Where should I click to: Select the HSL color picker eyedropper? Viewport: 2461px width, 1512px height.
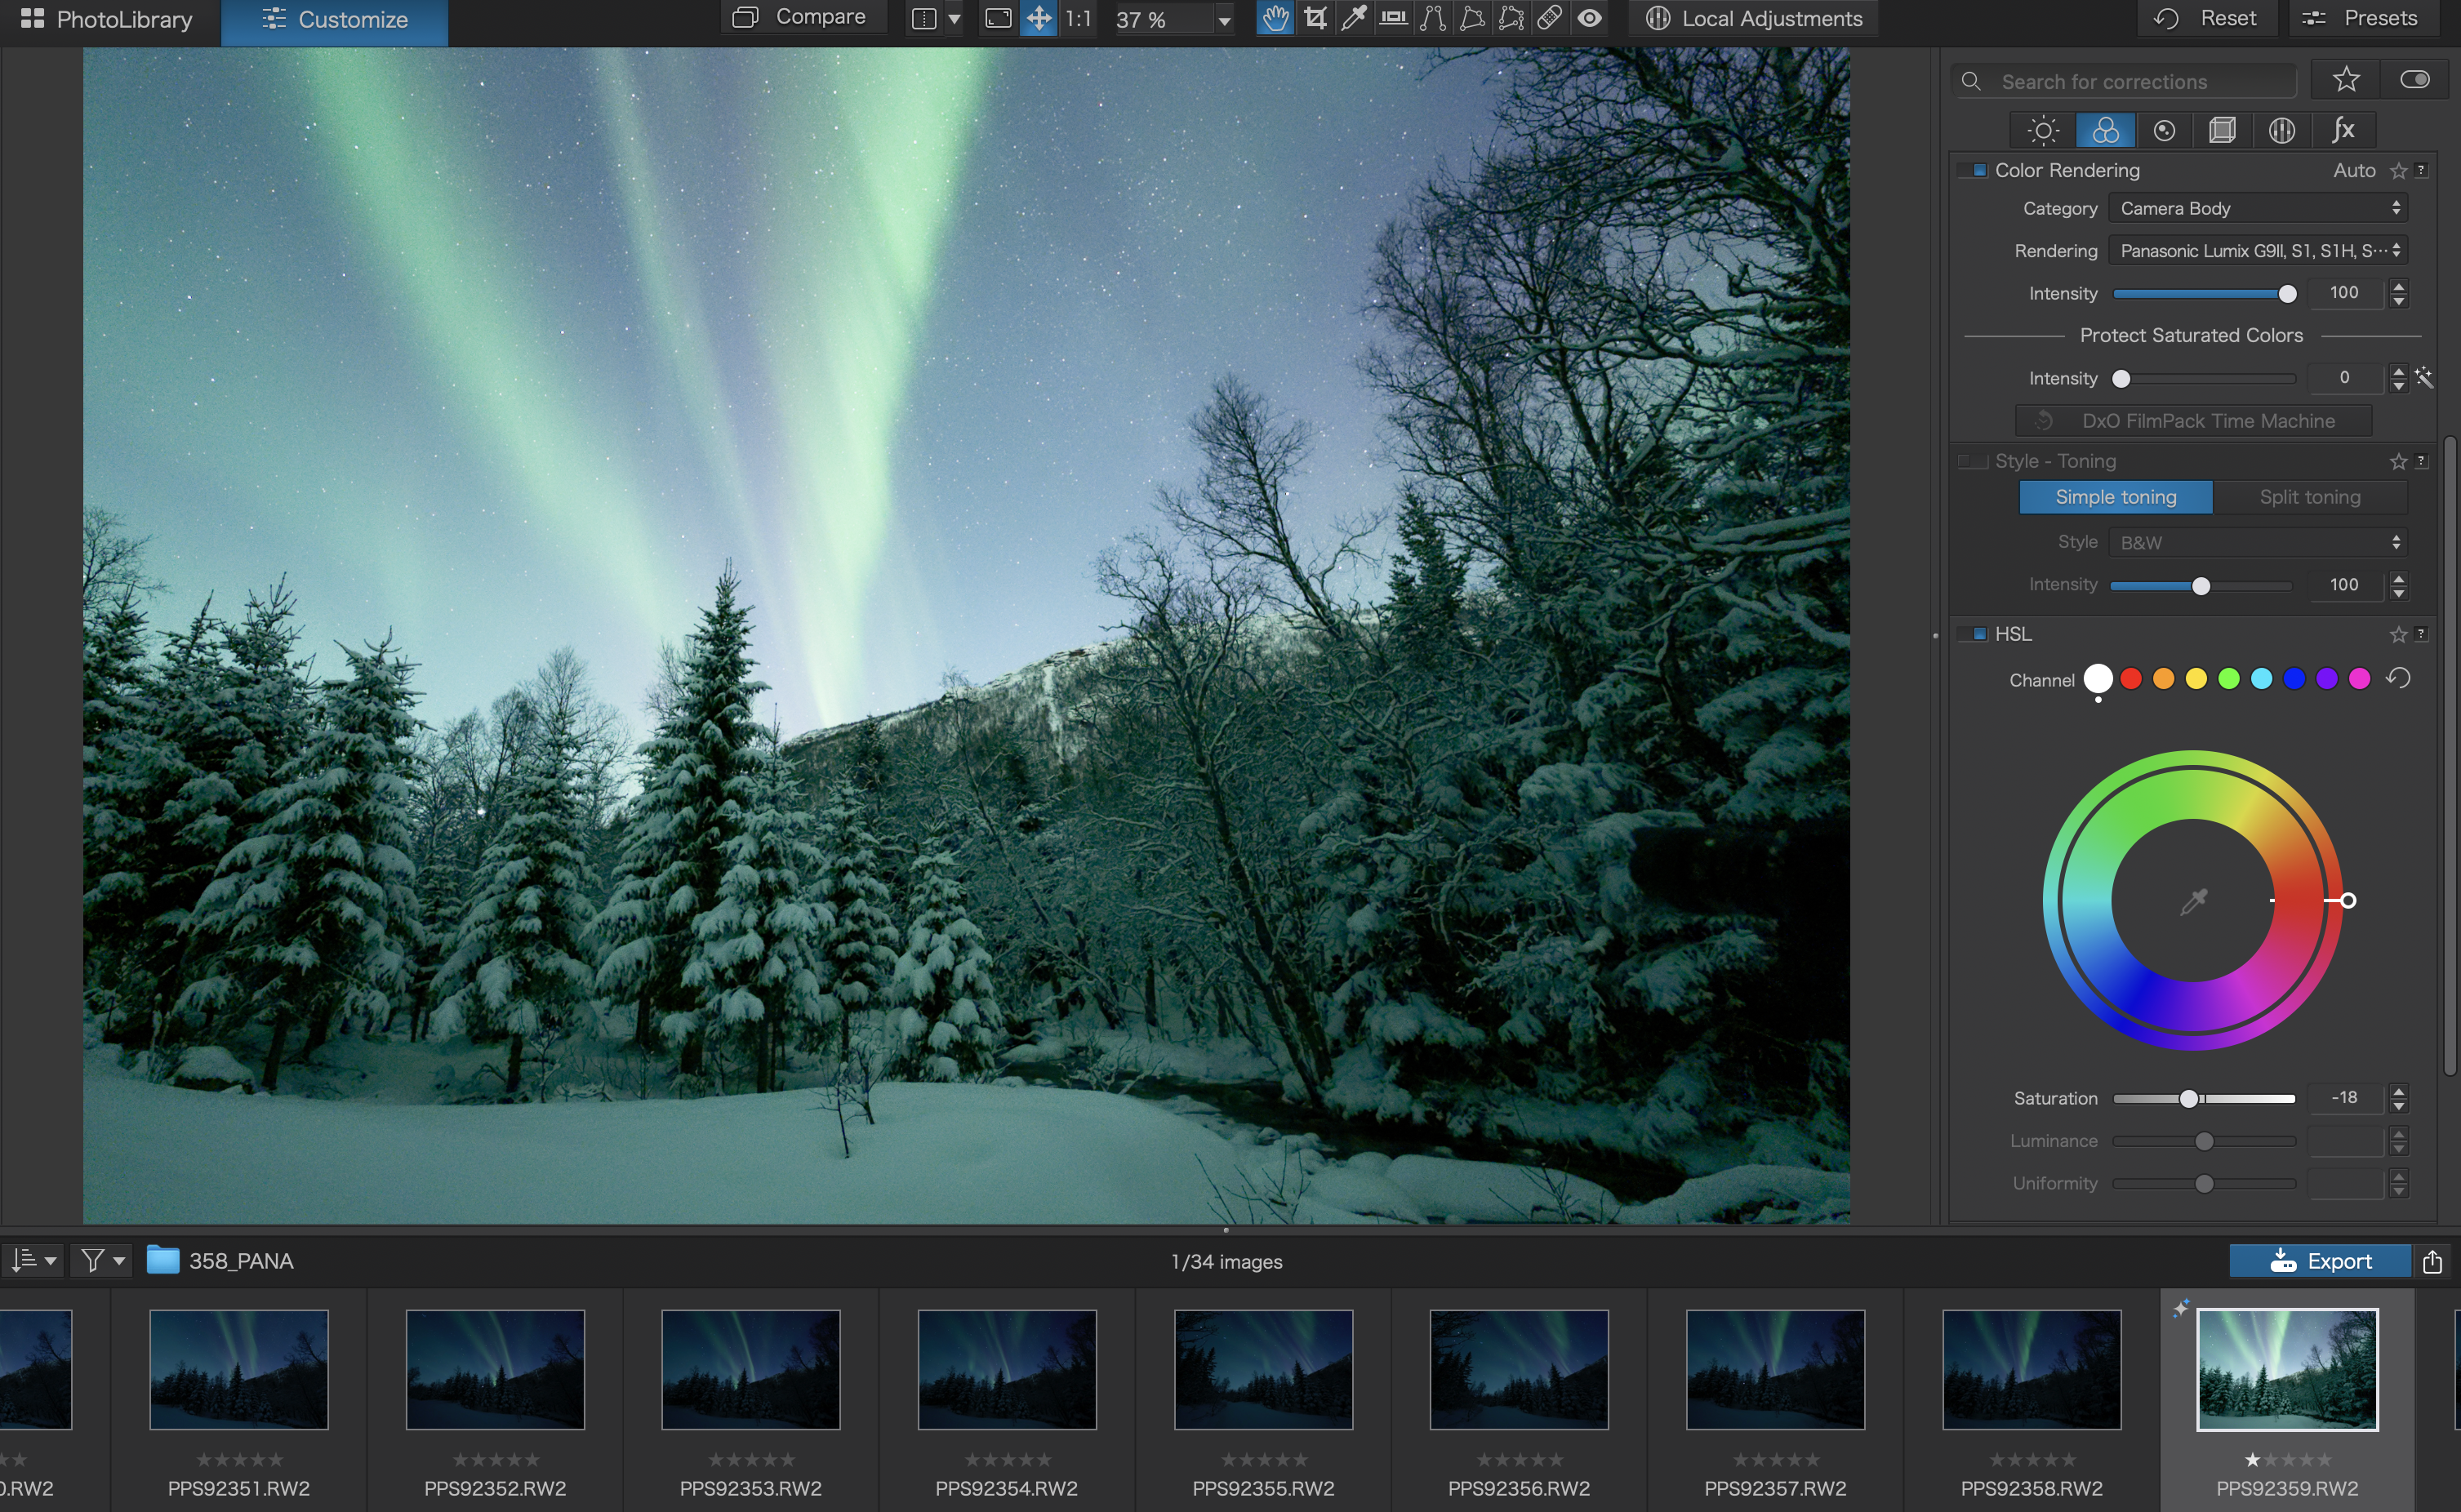[2193, 901]
